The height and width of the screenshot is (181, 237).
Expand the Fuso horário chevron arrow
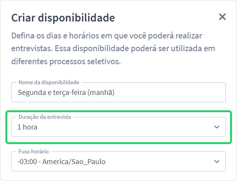pos(217,161)
